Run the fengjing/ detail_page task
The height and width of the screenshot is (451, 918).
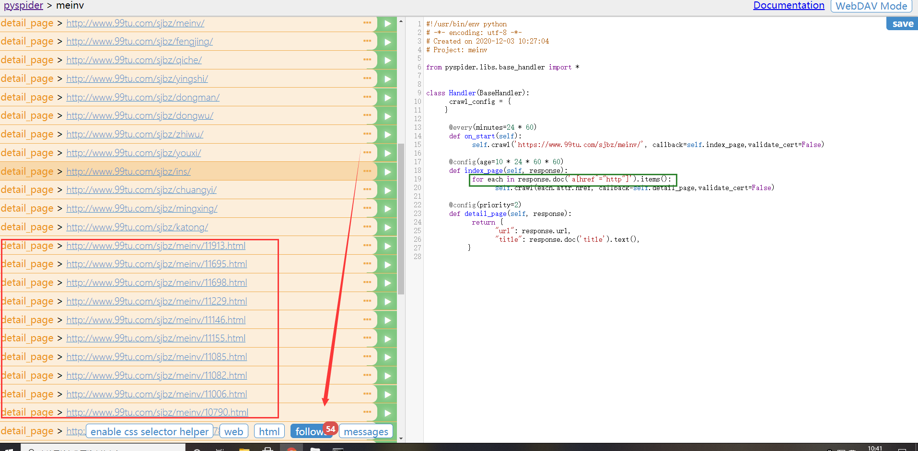coord(387,42)
